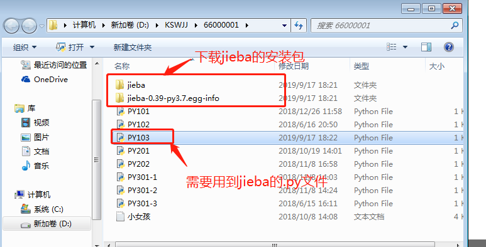486x247 pixels.
Task: Select KSWJJ in the address breadcrumb
Action: (x=176, y=25)
